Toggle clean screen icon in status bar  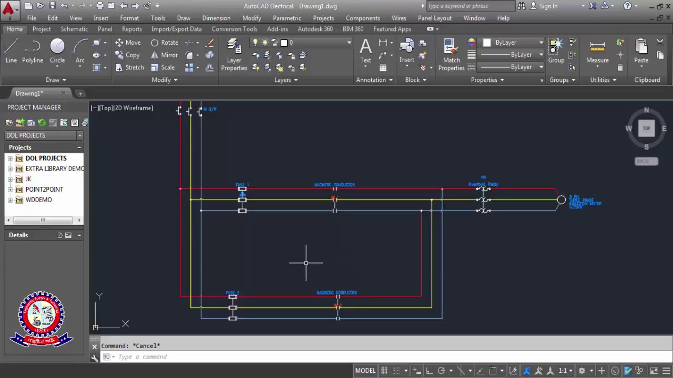pos(653,371)
